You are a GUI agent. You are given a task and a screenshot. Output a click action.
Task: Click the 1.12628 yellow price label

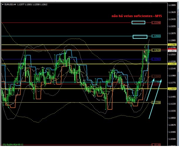click(x=156, y=50)
